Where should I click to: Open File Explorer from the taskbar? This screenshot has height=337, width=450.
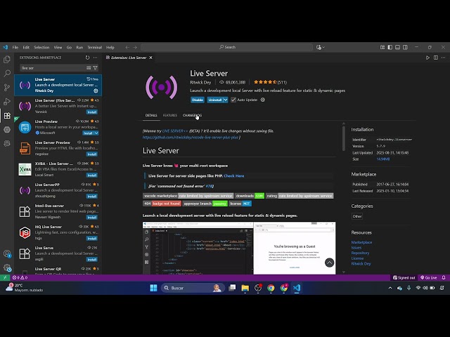[x=245, y=288]
